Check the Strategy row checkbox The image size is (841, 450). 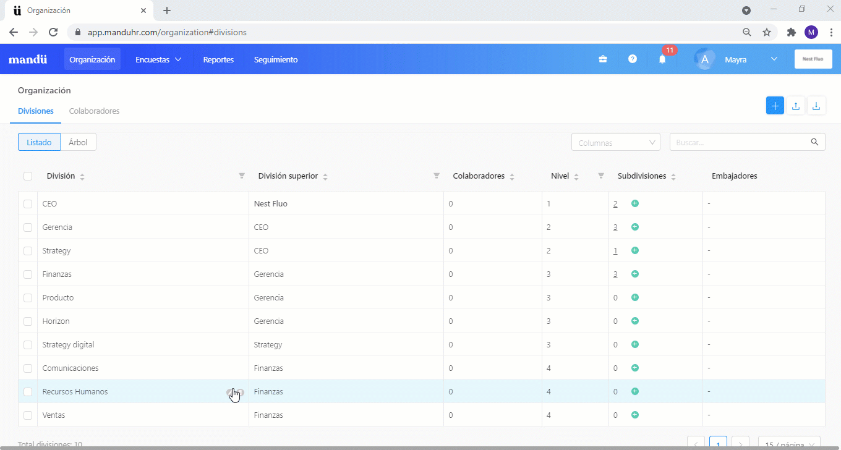(28, 250)
